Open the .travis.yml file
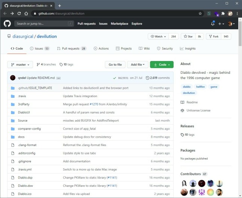 click(25, 169)
